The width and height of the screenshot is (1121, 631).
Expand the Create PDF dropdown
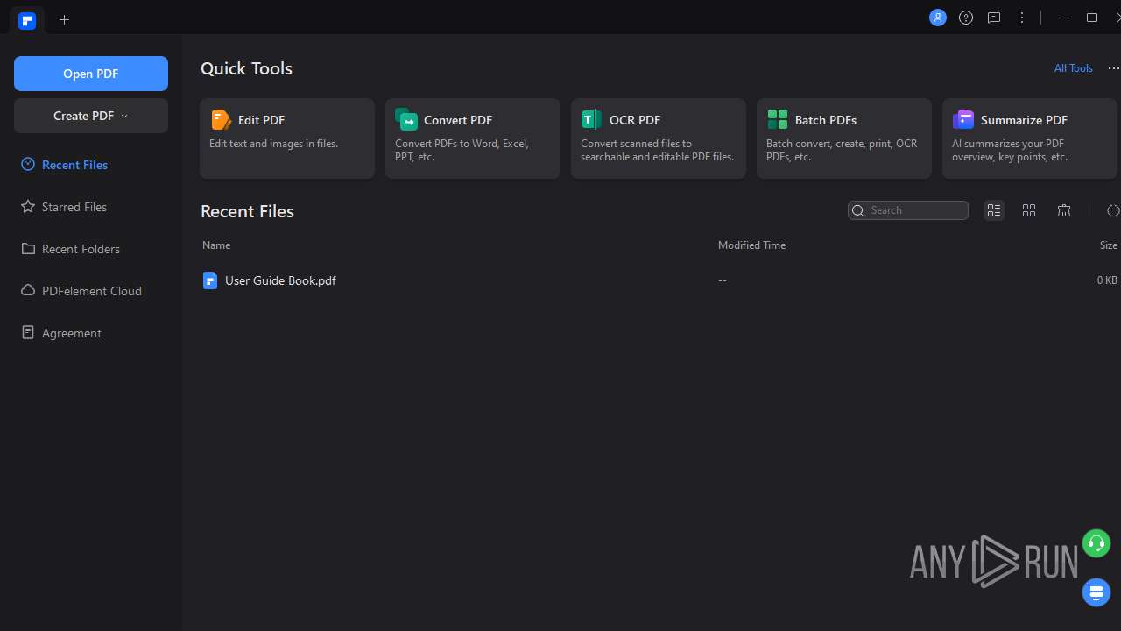91,116
